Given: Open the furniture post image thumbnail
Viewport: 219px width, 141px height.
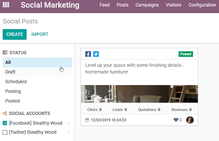Looking at the screenshot, I should pyautogui.click(x=139, y=94).
